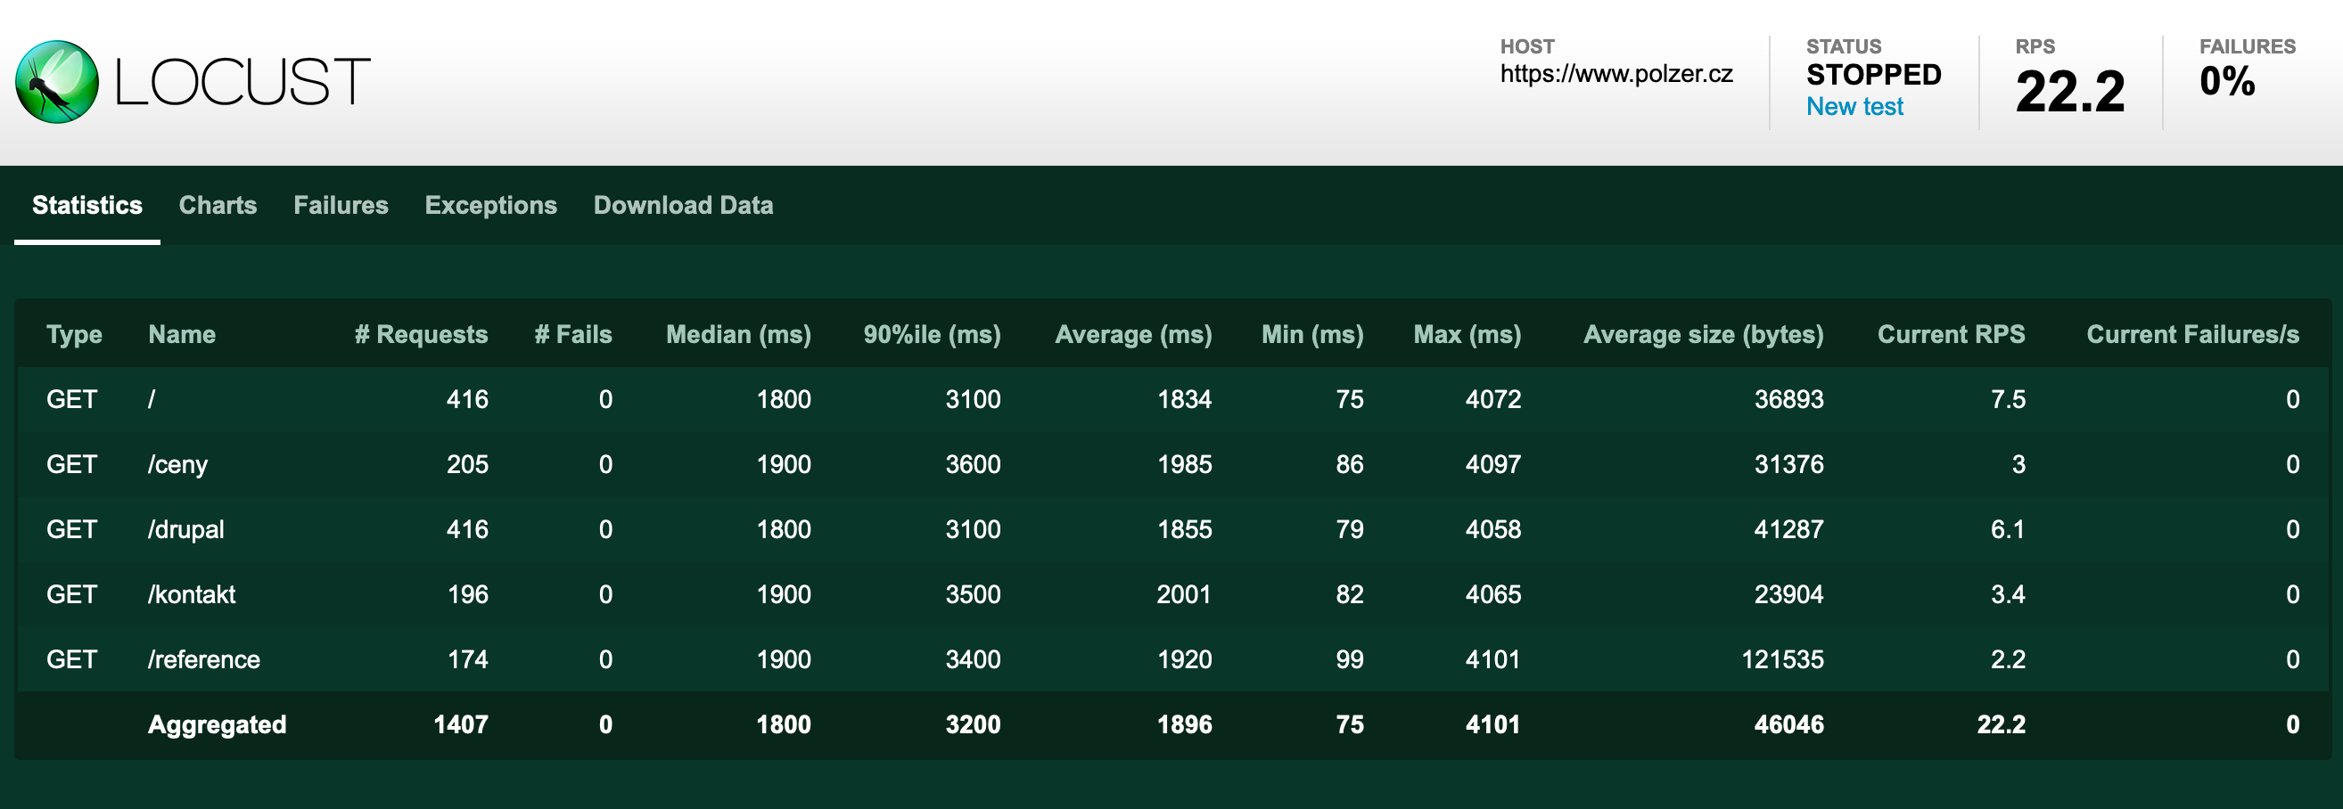Click requests count 205 for /ceny

[x=467, y=464]
